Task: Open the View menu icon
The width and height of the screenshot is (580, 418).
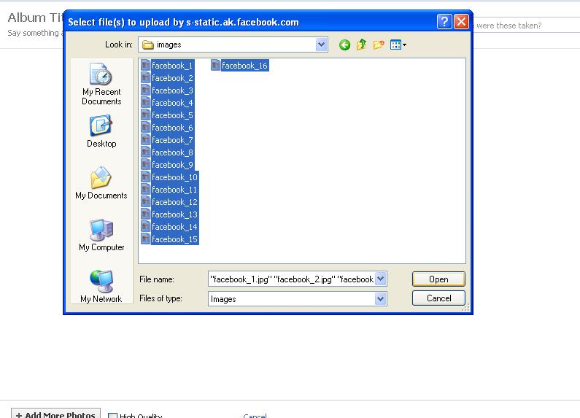Action: [398, 44]
